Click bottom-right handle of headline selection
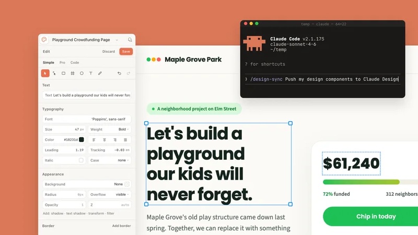 point(291,204)
